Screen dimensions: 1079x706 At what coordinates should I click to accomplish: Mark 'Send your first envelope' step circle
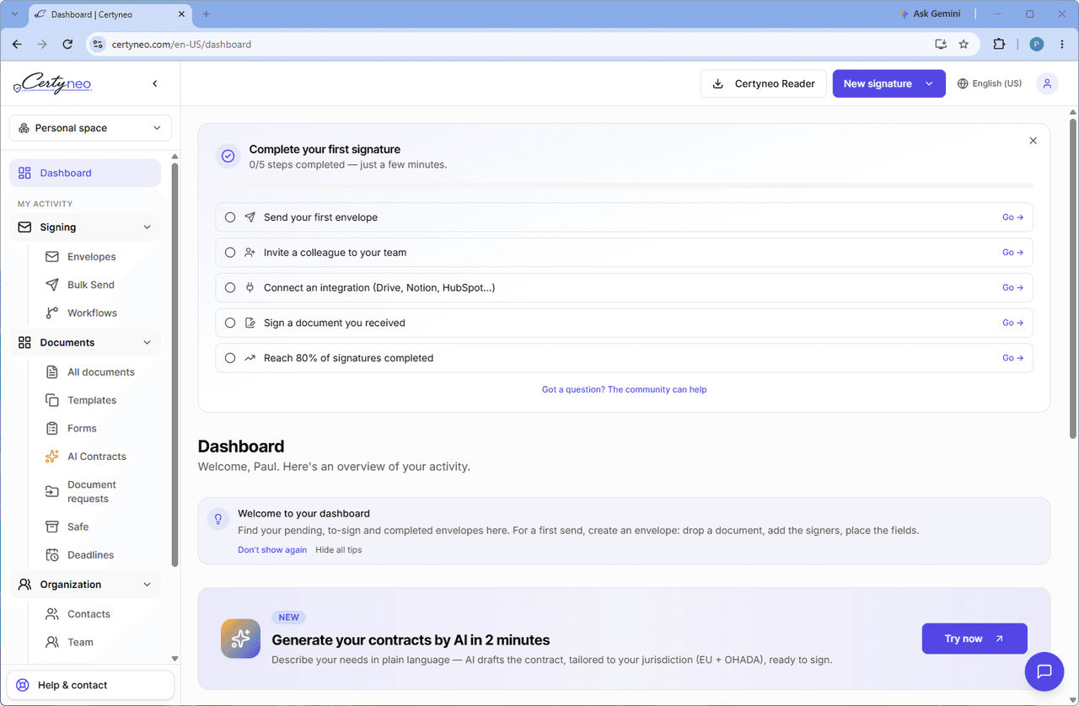pyautogui.click(x=230, y=217)
